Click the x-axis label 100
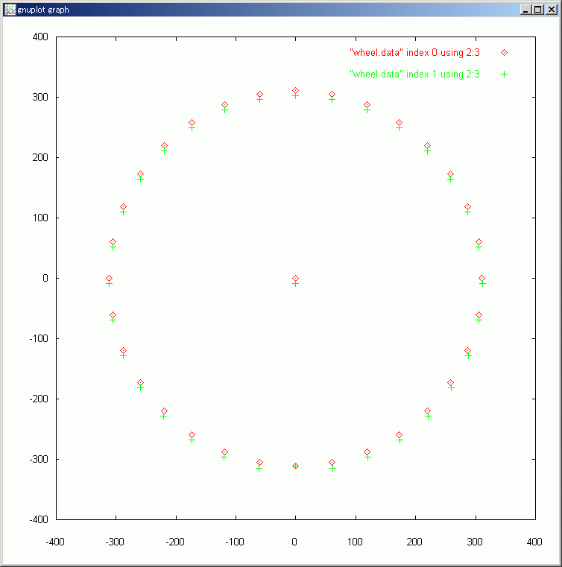The height and width of the screenshot is (567, 562). pyautogui.click(x=355, y=542)
